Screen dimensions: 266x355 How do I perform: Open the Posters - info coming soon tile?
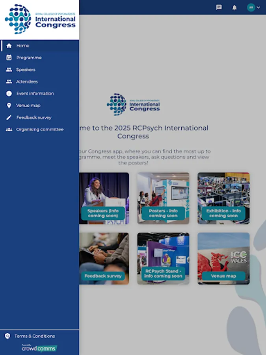(x=163, y=198)
